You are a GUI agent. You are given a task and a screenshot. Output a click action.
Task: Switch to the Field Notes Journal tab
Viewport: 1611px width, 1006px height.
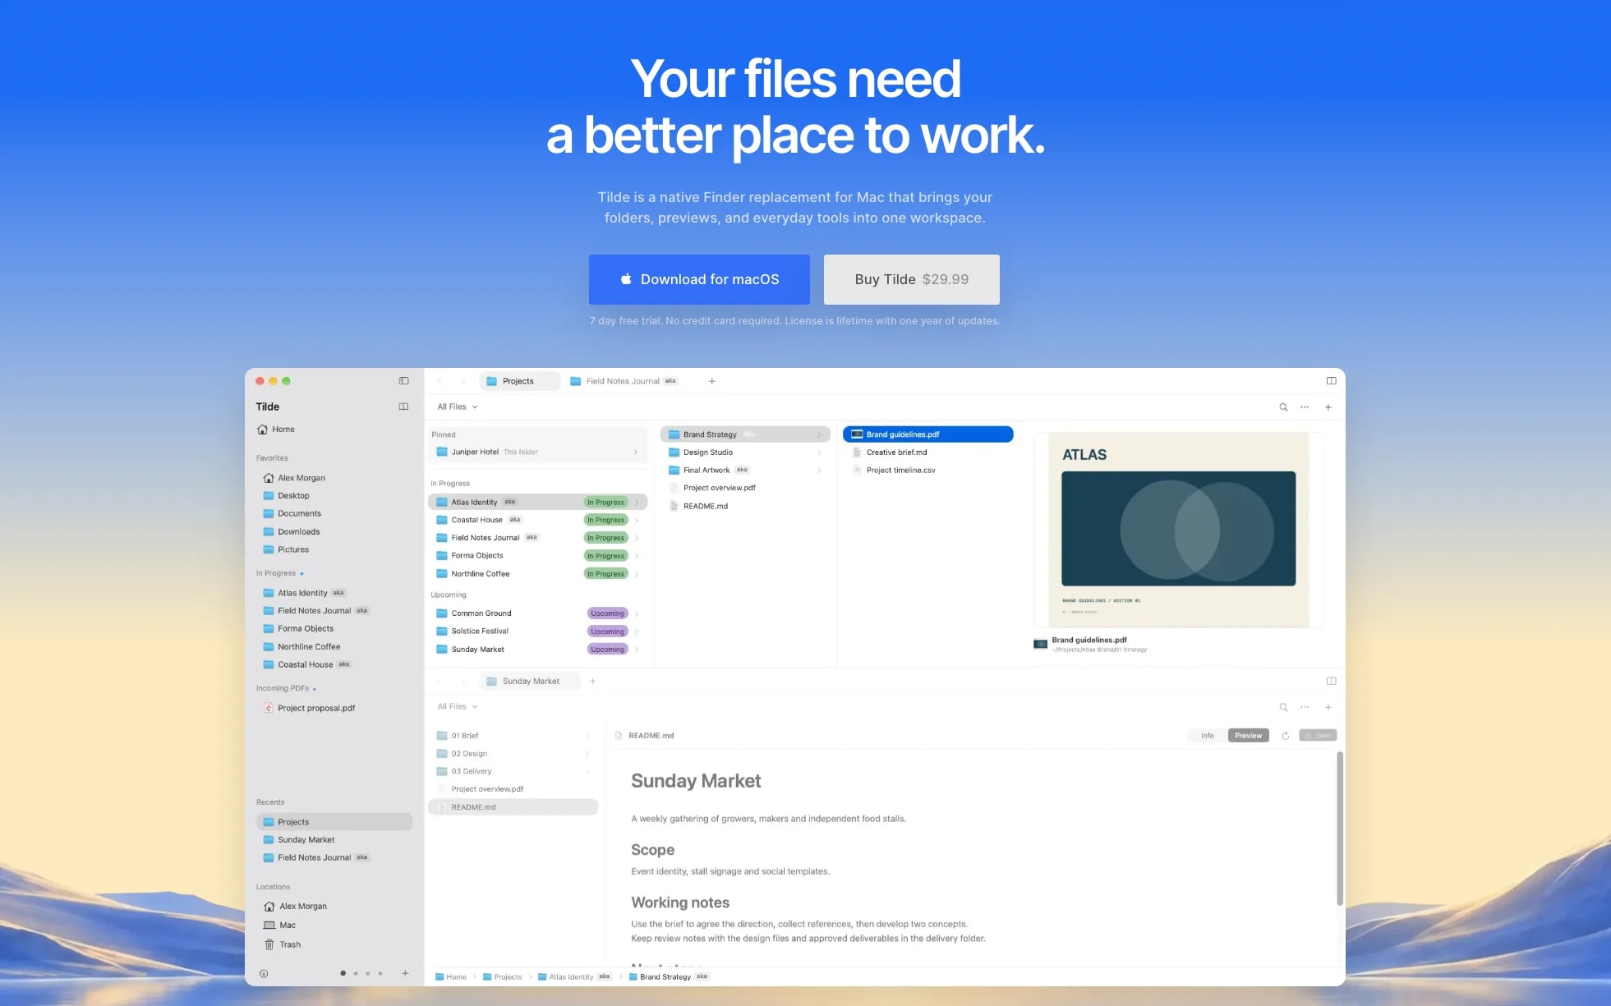(624, 381)
